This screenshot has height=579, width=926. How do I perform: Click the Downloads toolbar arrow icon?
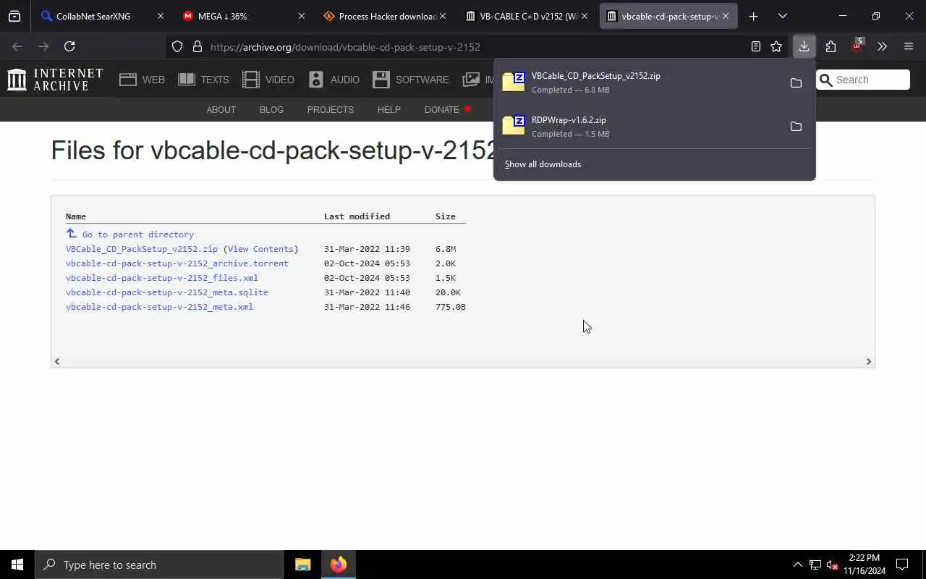tap(804, 46)
